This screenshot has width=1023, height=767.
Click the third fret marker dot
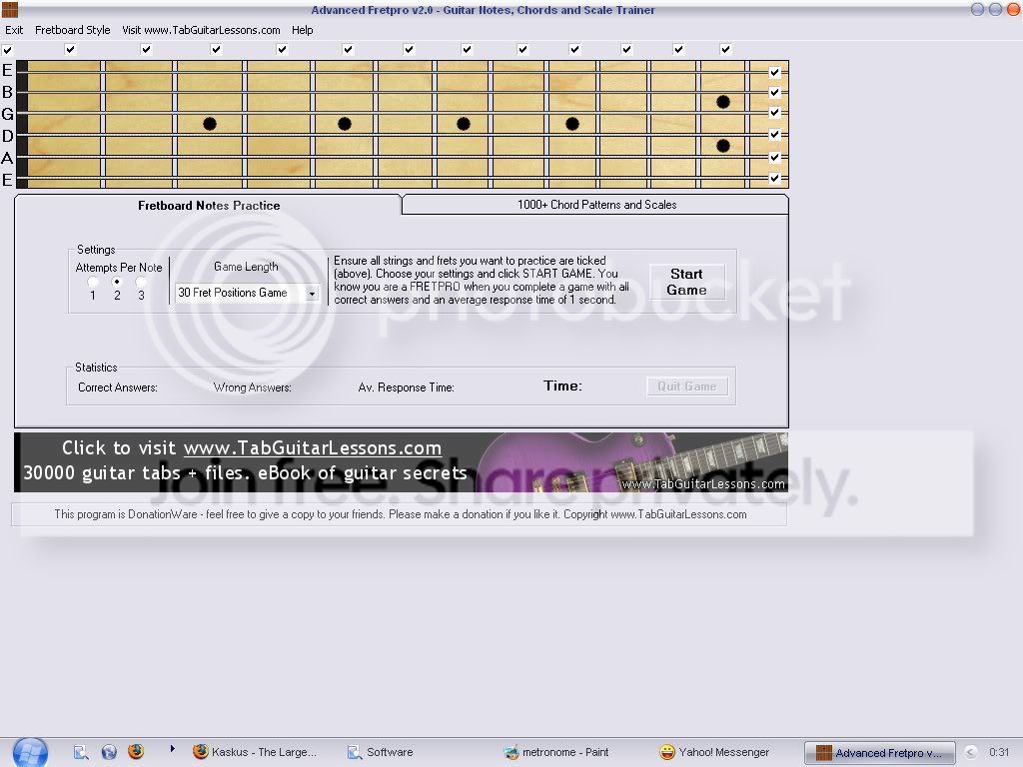(210, 124)
